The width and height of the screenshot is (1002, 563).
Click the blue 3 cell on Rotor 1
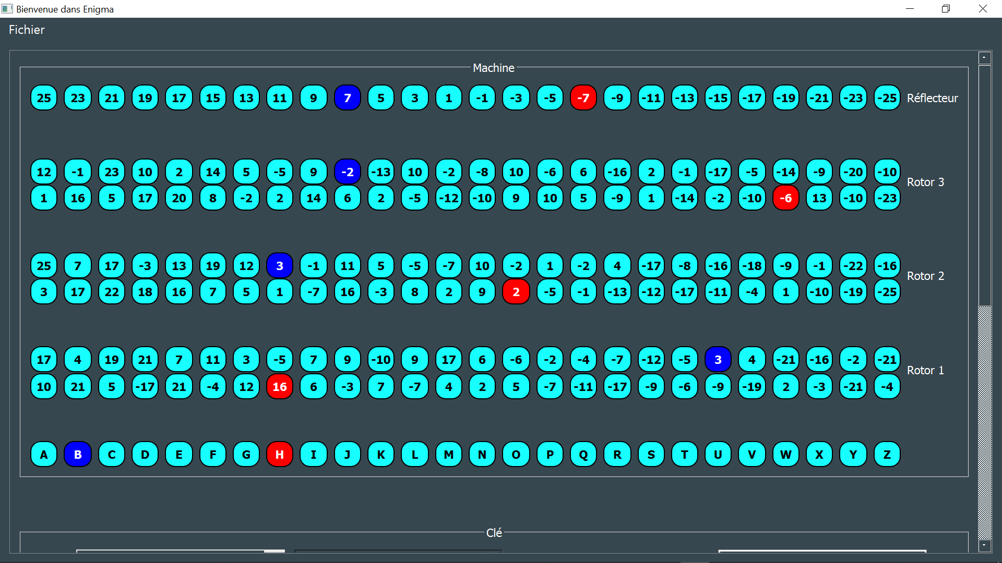point(718,359)
